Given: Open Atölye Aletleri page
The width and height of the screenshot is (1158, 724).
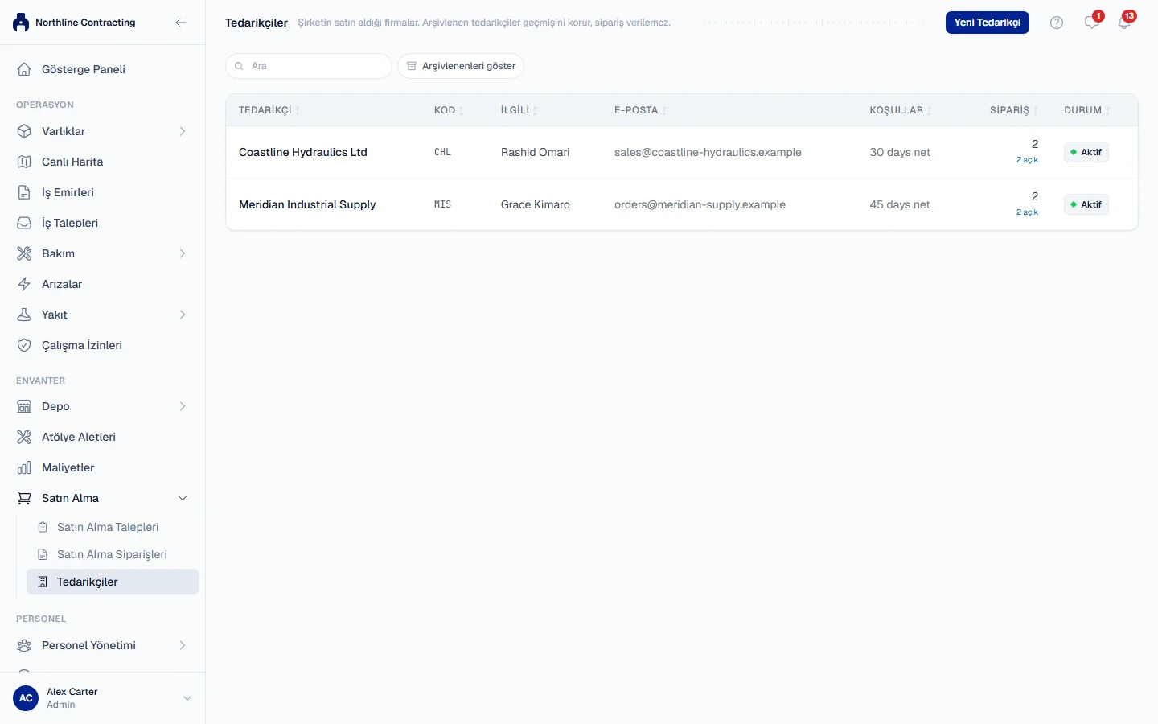Looking at the screenshot, I should click(x=102, y=437).
